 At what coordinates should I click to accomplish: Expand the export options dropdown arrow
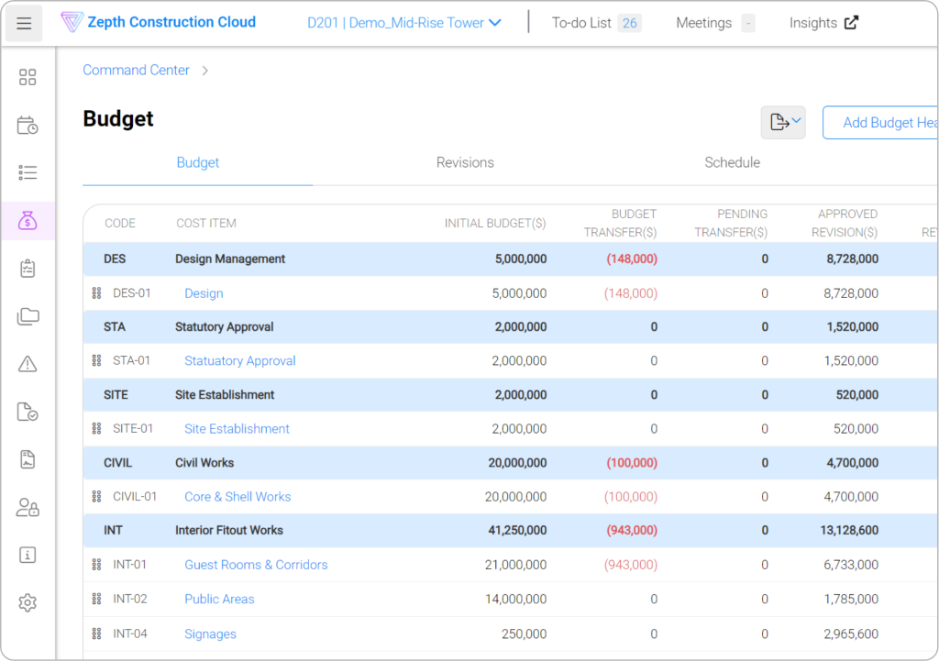pyautogui.click(x=795, y=122)
